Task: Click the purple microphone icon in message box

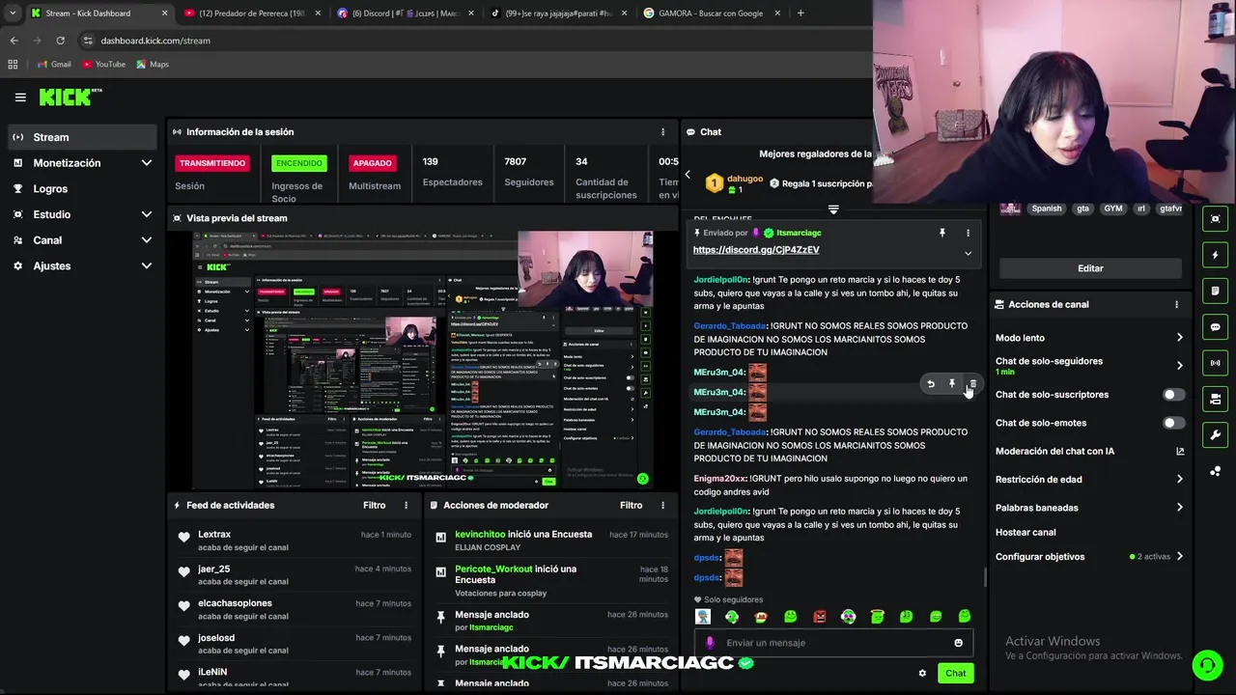Action: tap(710, 643)
